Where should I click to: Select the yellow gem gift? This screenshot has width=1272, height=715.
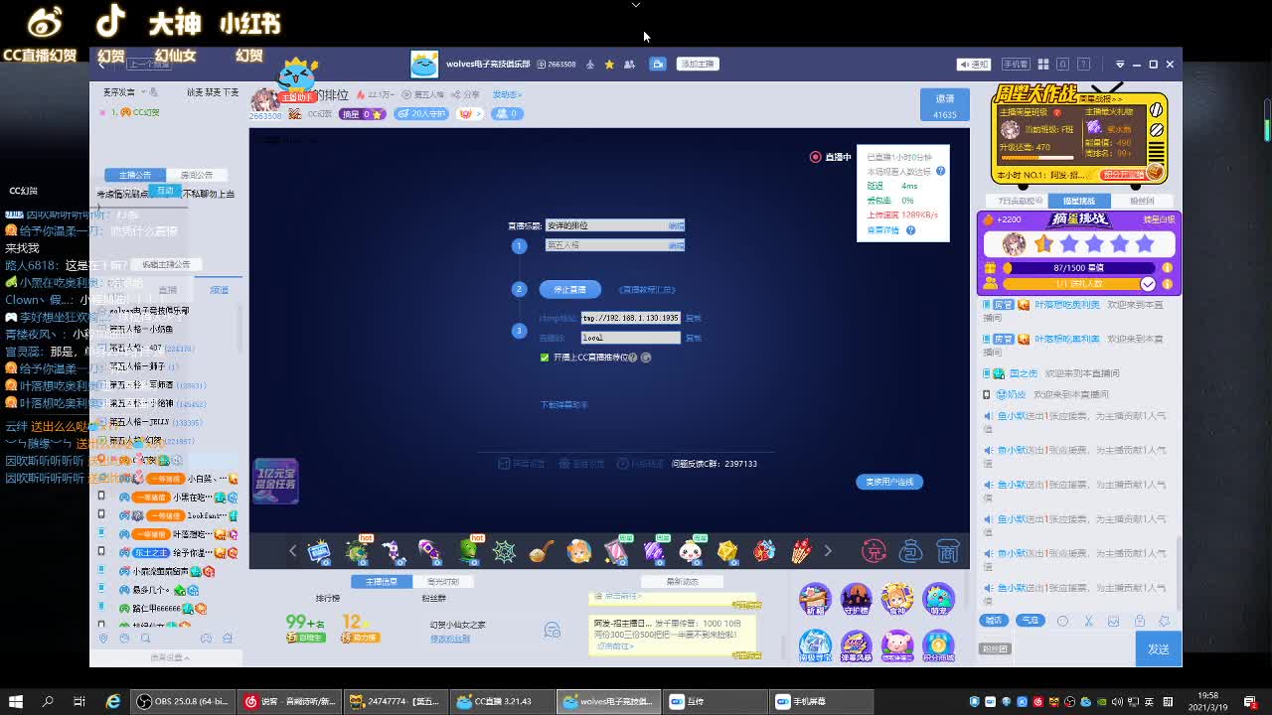click(x=727, y=551)
